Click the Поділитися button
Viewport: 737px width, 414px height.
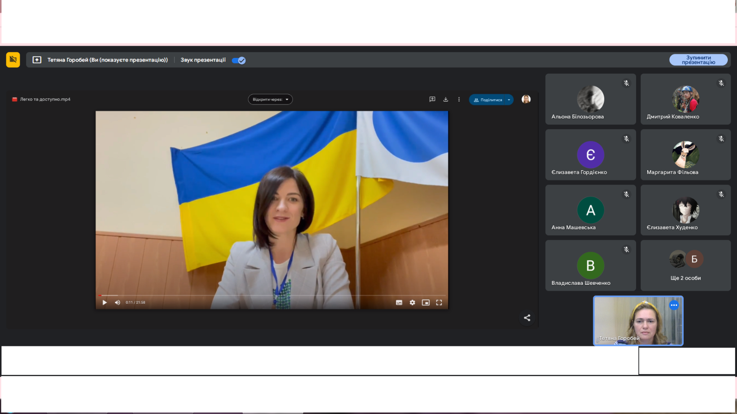coord(488,99)
